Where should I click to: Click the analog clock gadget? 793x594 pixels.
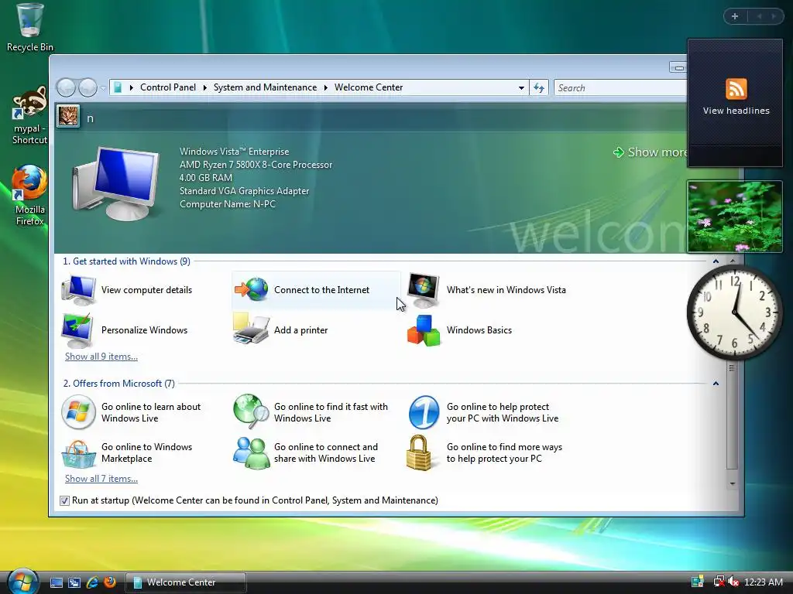pyautogui.click(x=734, y=312)
